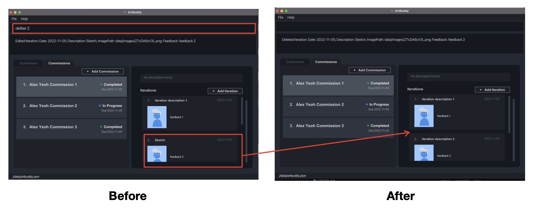Open File menu in After window
Viewport: 541px width, 212px height.
281,17
